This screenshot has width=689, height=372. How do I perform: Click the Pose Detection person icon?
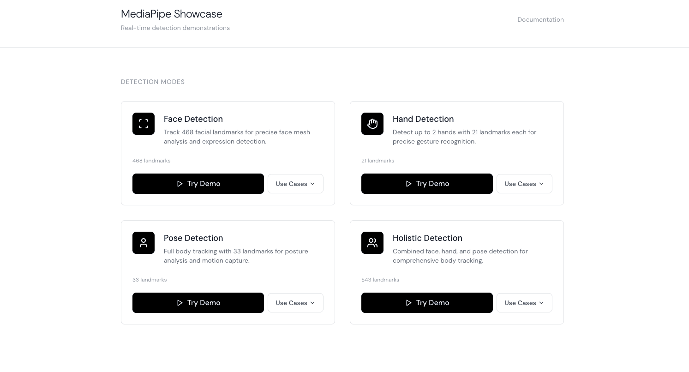coord(144,243)
